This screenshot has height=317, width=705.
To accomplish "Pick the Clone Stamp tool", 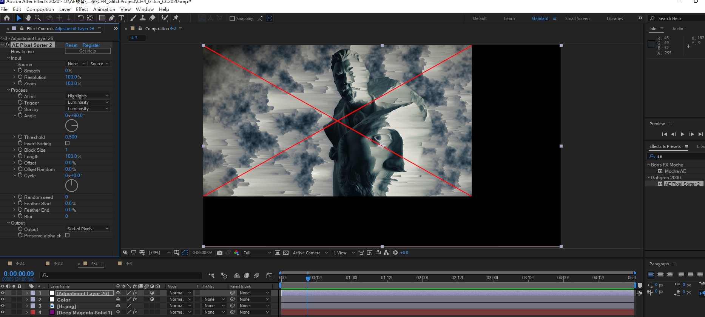I will [x=143, y=18].
